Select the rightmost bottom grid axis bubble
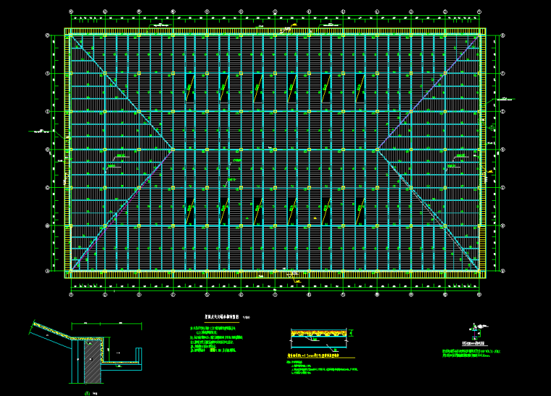This screenshot has height=396, width=551. (479, 295)
